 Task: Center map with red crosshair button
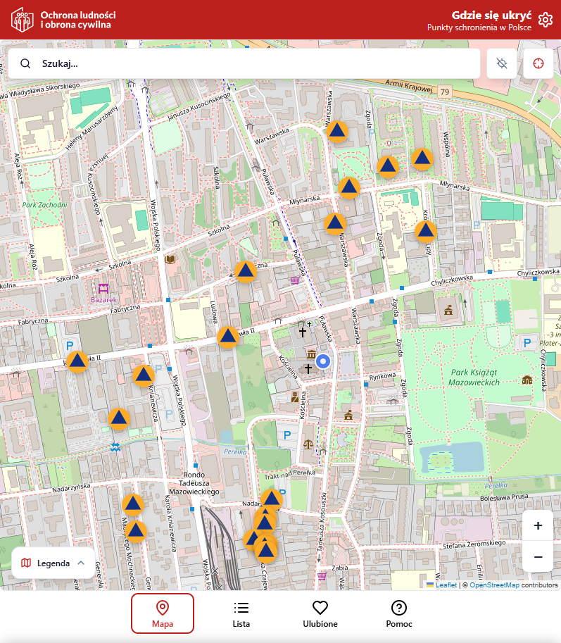pos(538,63)
